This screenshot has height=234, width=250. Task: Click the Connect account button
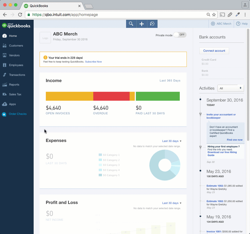214,51
